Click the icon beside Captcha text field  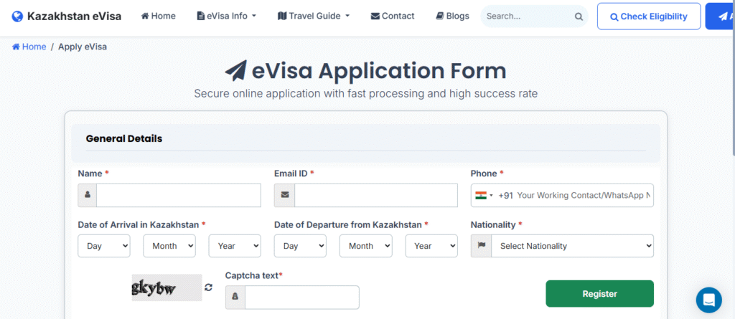(235, 297)
